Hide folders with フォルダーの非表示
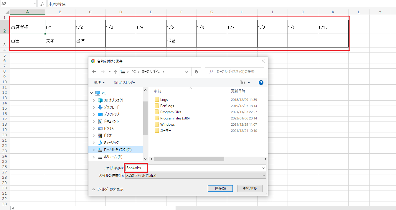This screenshot has width=396, height=210. (x=108, y=189)
